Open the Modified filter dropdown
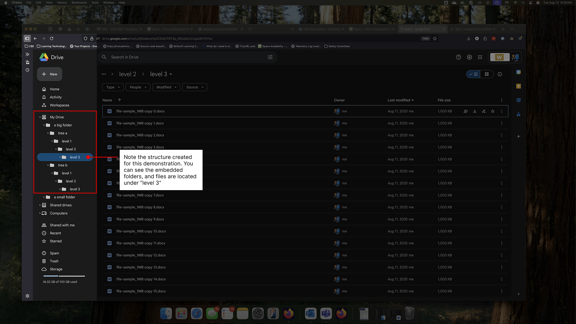Screen dimensions: 576x324 pyautogui.click(x=166, y=87)
